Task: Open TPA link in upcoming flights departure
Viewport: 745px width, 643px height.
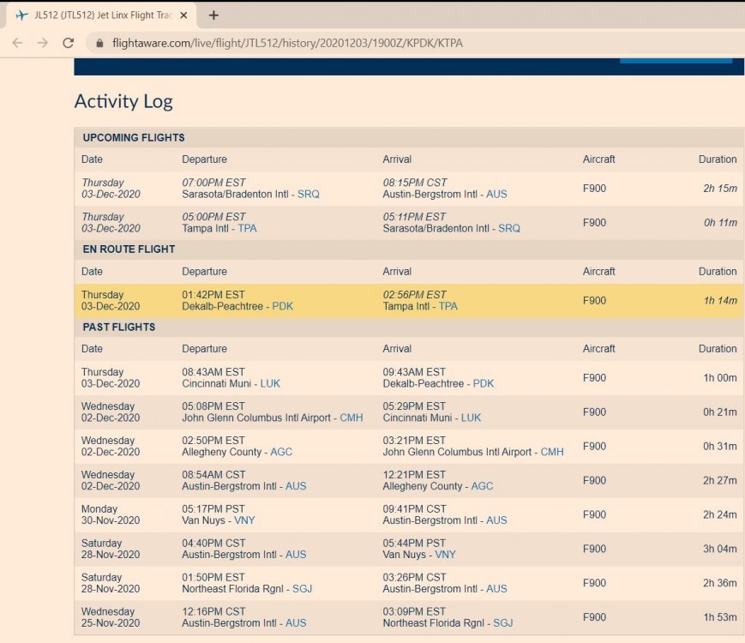Action: 247,229
